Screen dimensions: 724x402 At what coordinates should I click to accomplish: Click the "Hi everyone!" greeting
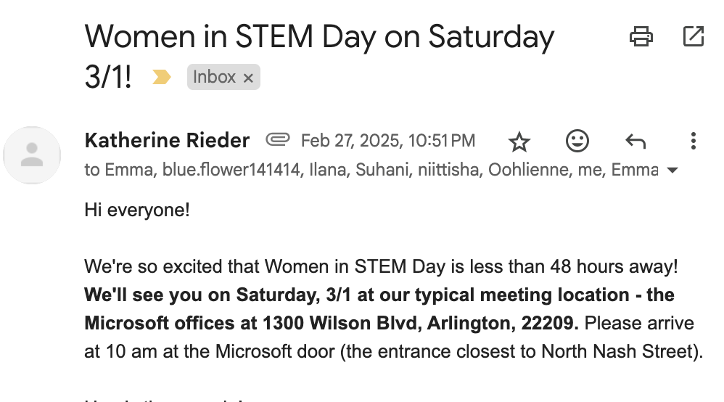[x=137, y=210]
